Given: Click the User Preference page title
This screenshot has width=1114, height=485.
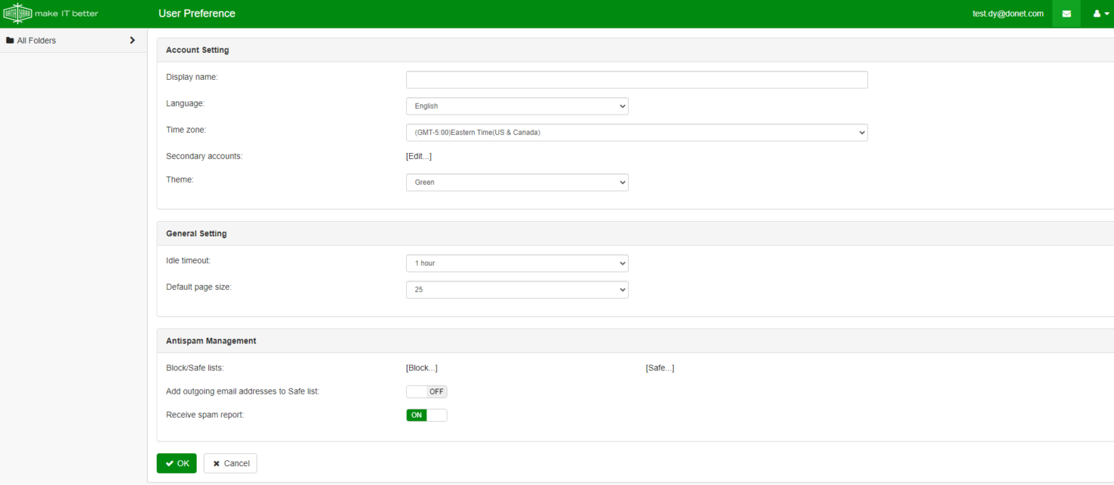Looking at the screenshot, I should point(197,14).
